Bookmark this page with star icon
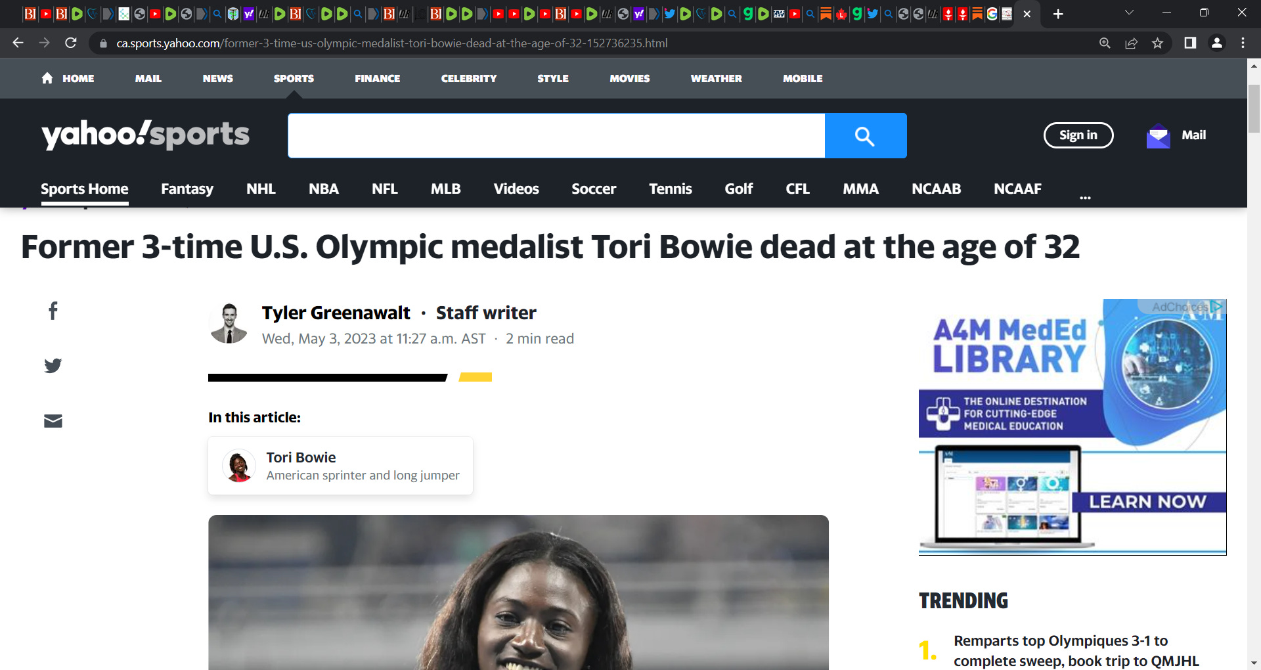 click(1157, 43)
